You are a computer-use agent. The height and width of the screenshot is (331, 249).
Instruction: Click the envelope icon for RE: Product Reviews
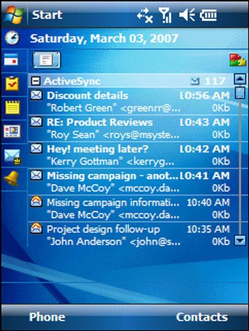coord(36,122)
